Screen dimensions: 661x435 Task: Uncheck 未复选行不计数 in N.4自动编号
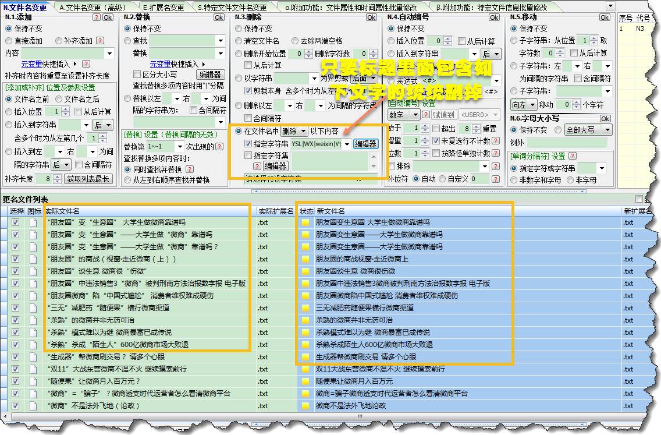click(436, 141)
